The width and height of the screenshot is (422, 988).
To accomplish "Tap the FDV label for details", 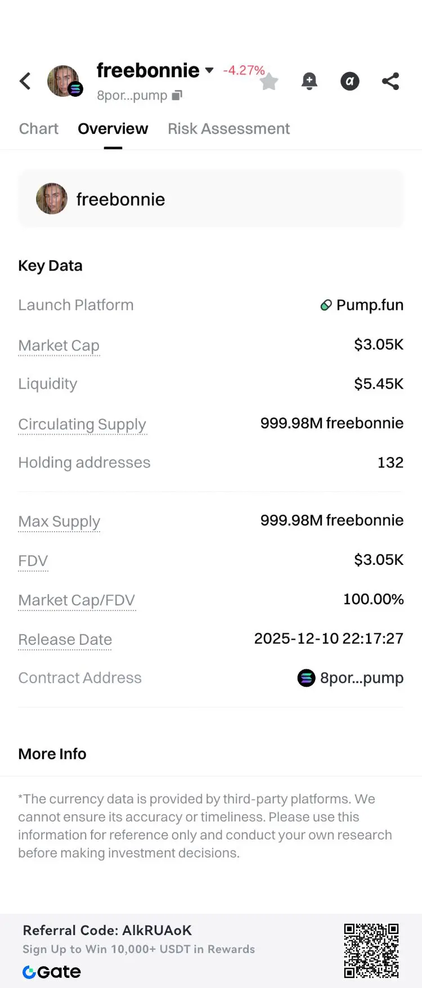I will pos(33,561).
